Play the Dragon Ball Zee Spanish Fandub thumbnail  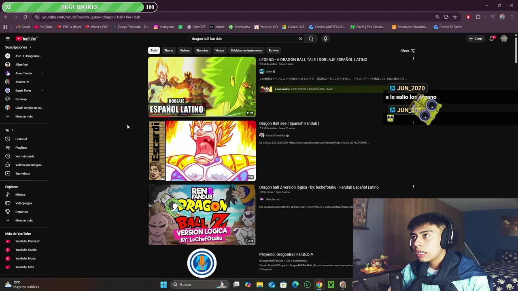click(x=202, y=151)
